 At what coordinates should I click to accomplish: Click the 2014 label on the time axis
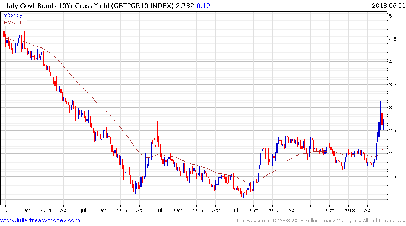[x=45, y=210]
